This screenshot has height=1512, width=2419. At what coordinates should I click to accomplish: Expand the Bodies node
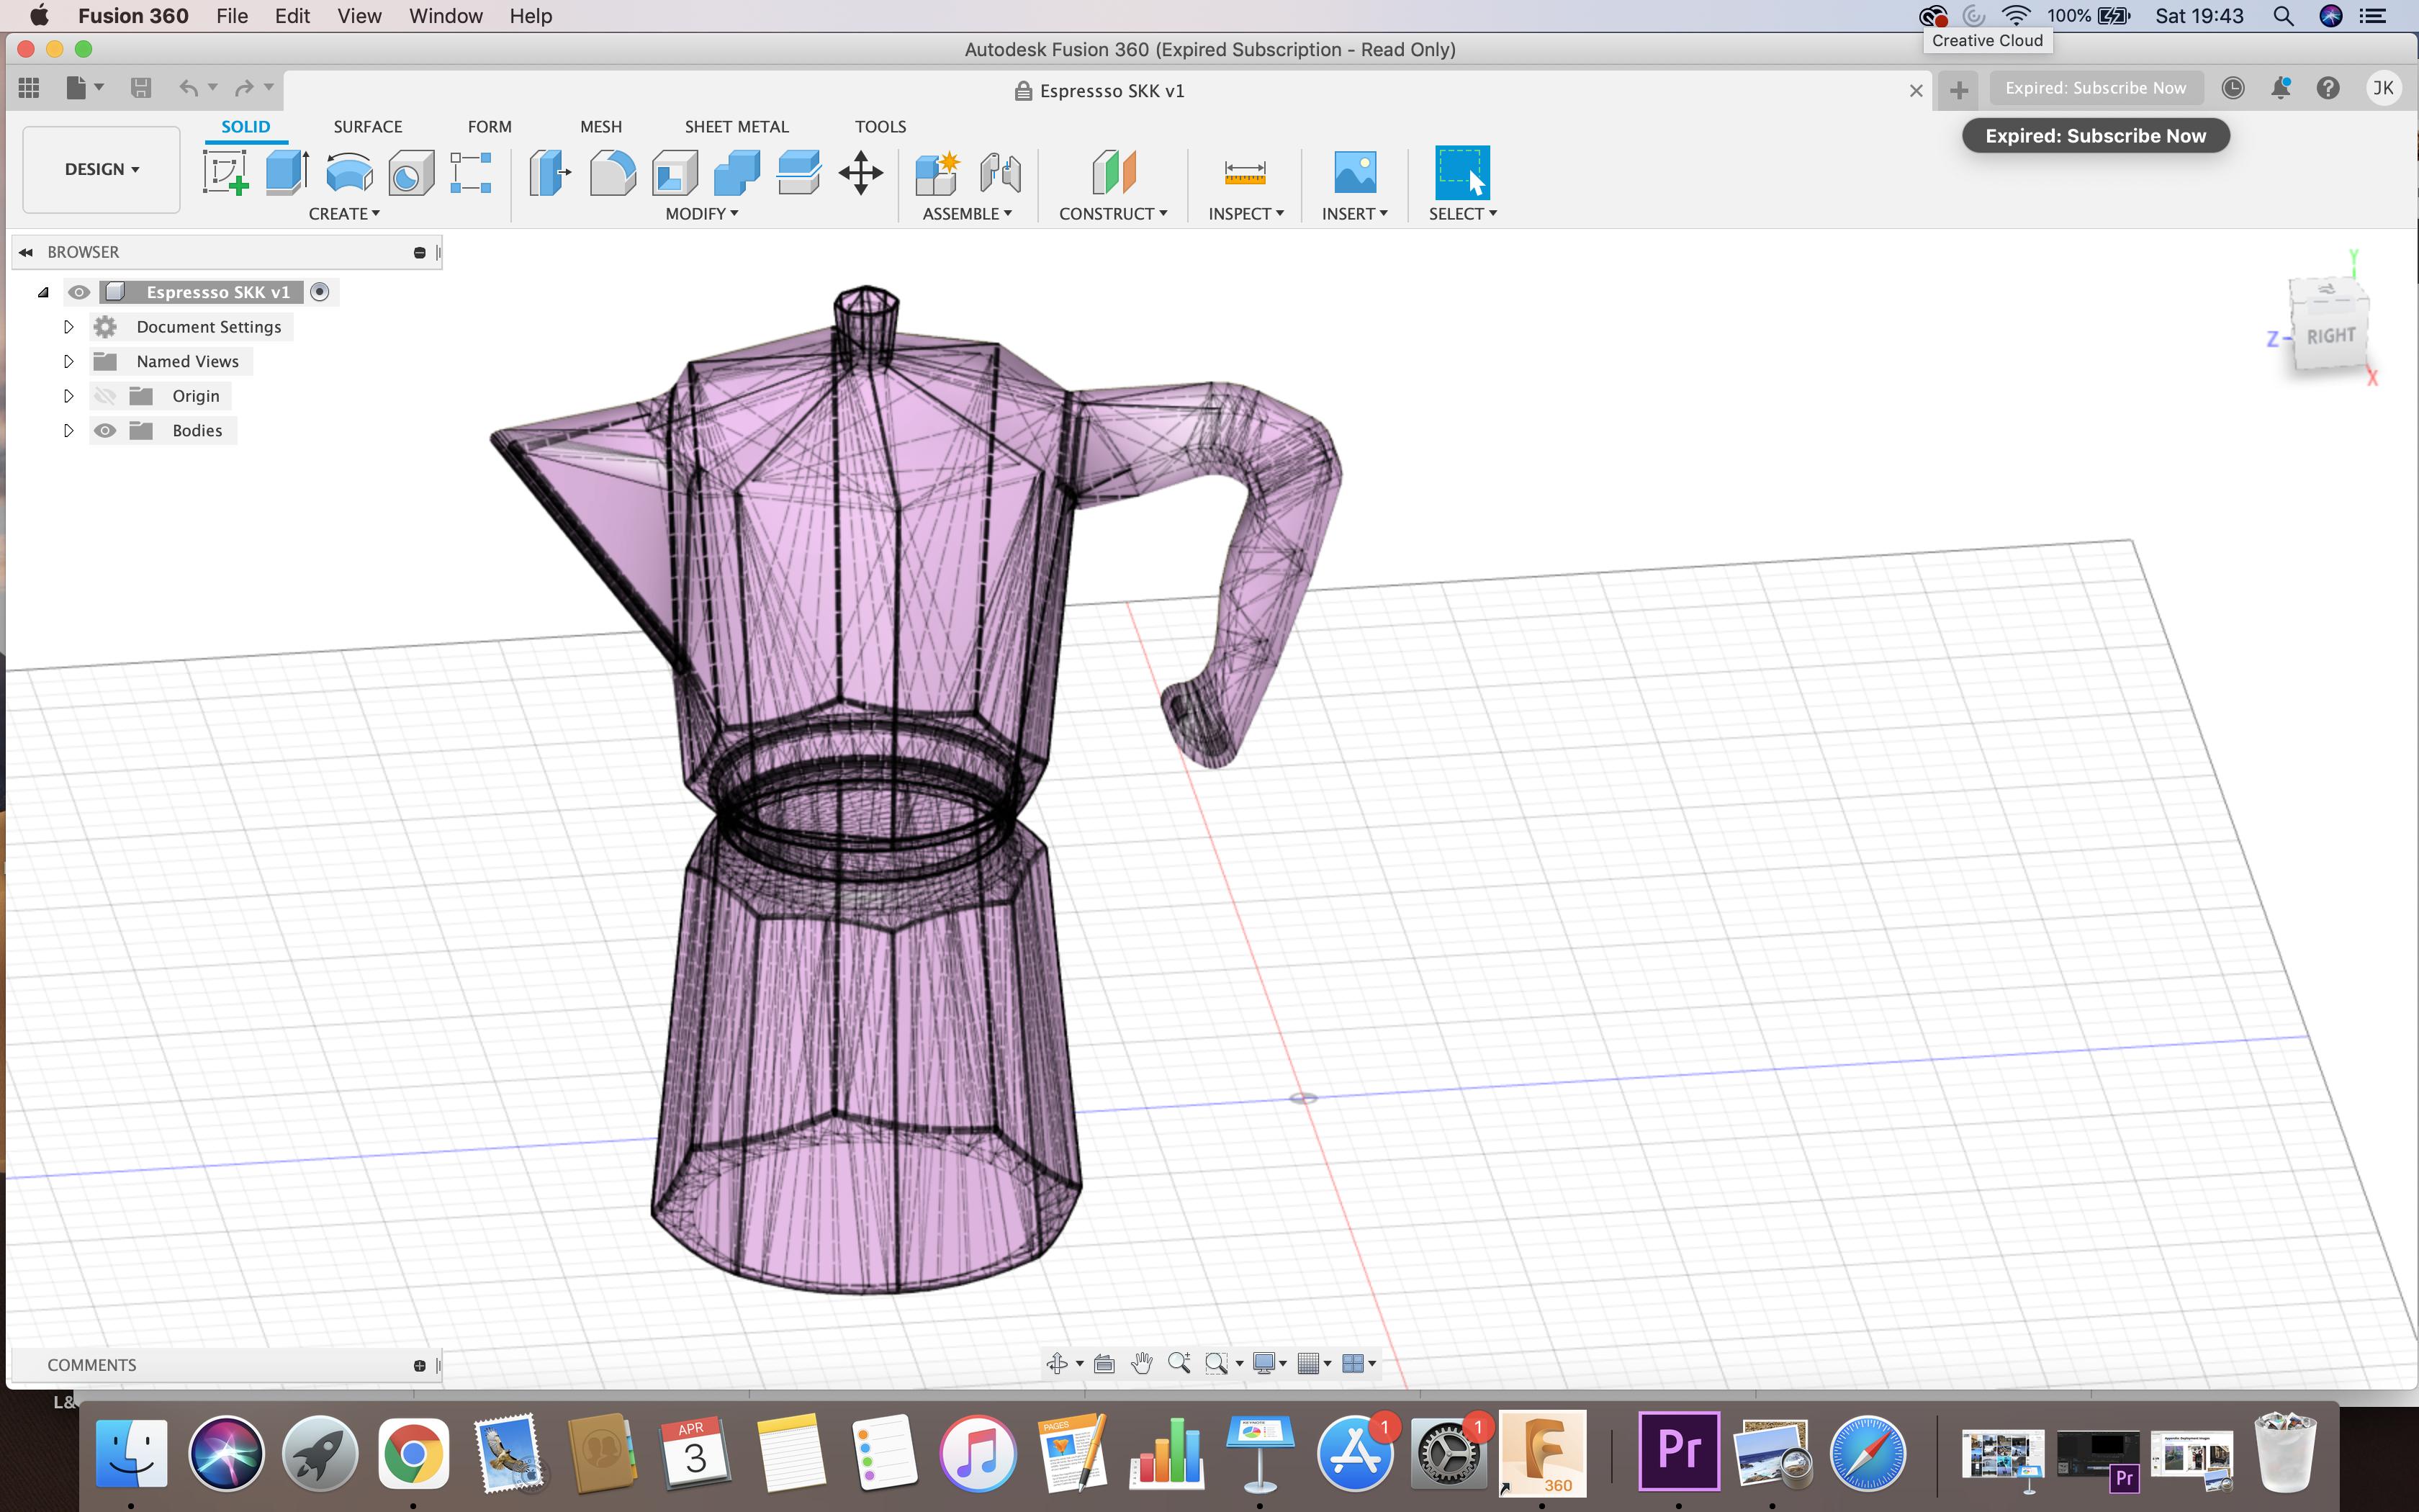click(69, 431)
